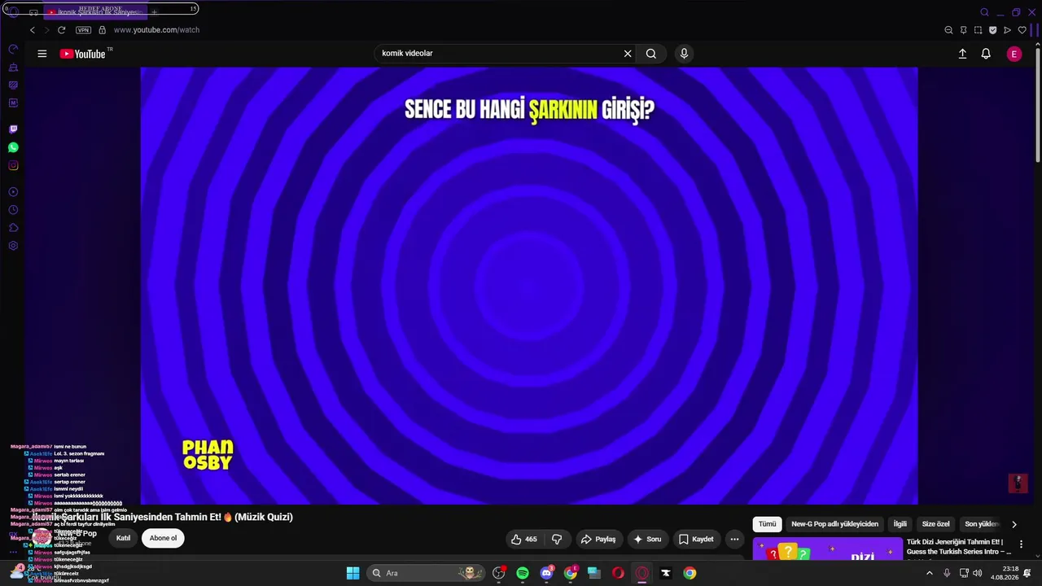Viewport: 1042px width, 586px height.
Task: Join the channel with Katıl button
Action: pos(123,538)
